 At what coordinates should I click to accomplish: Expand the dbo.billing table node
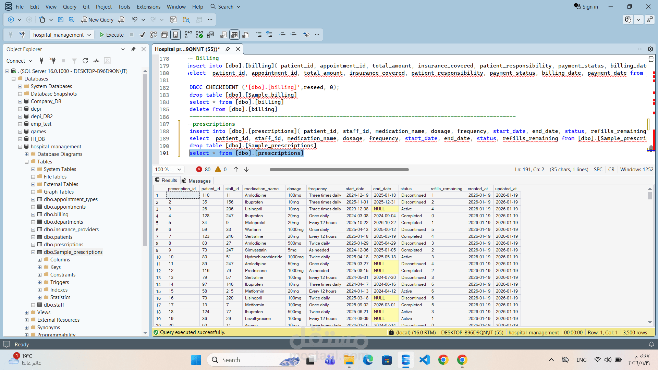pos(33,214)
